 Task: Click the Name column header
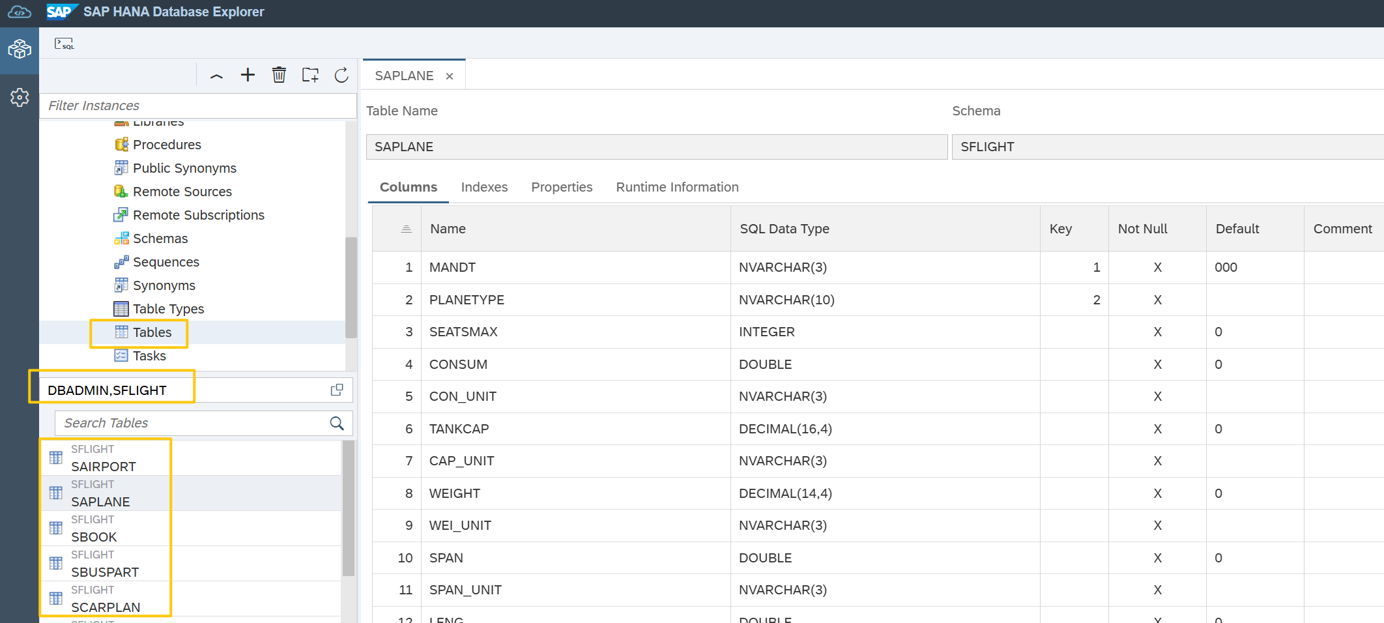click(576, 229)
